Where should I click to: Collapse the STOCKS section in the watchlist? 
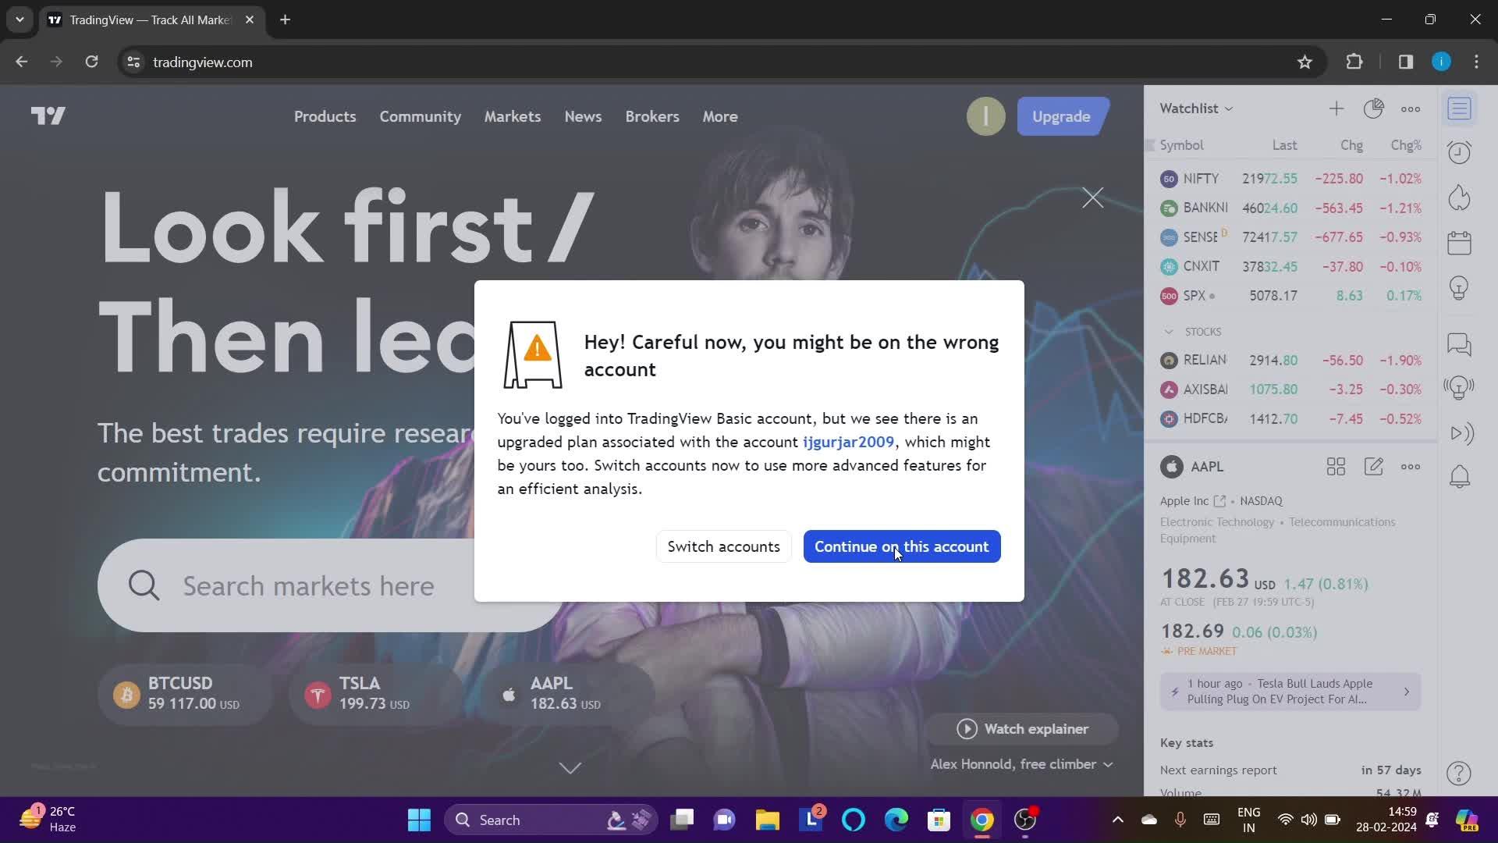tap(1168, 332)
